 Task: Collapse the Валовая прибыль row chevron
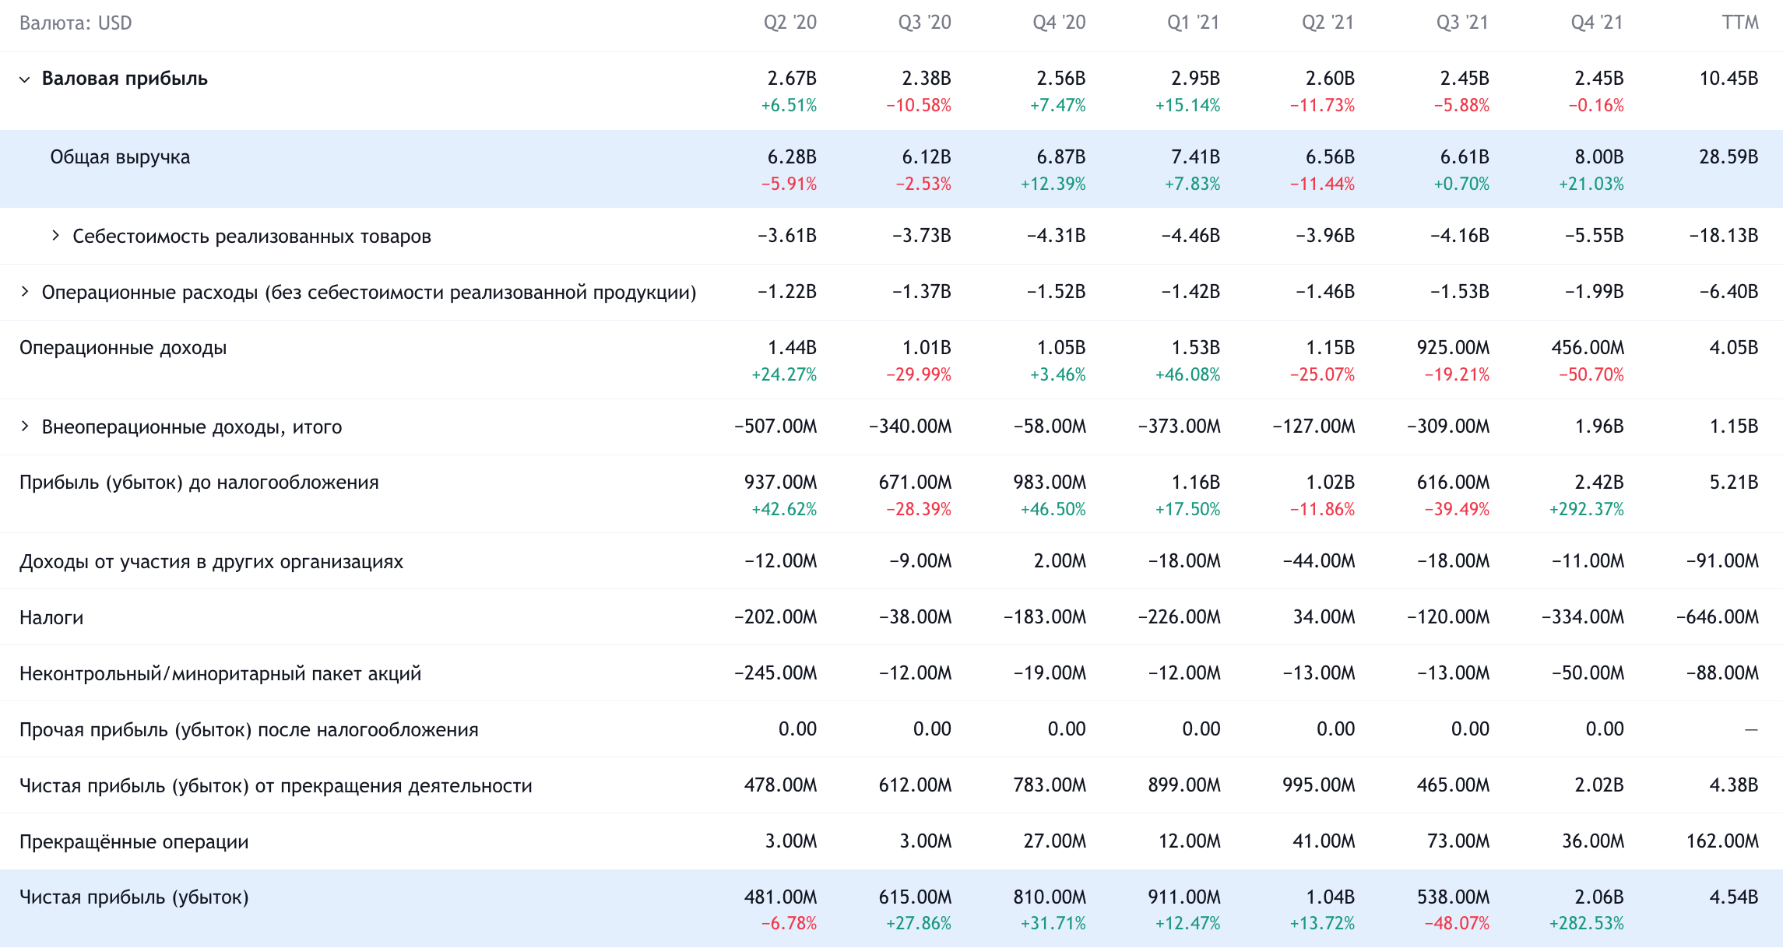click(25, 79)
